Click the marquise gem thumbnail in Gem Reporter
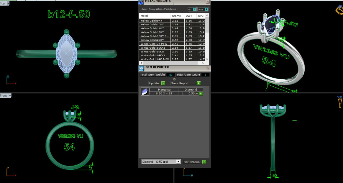Viewport: 343px width, 183px height. click(145, 91)
